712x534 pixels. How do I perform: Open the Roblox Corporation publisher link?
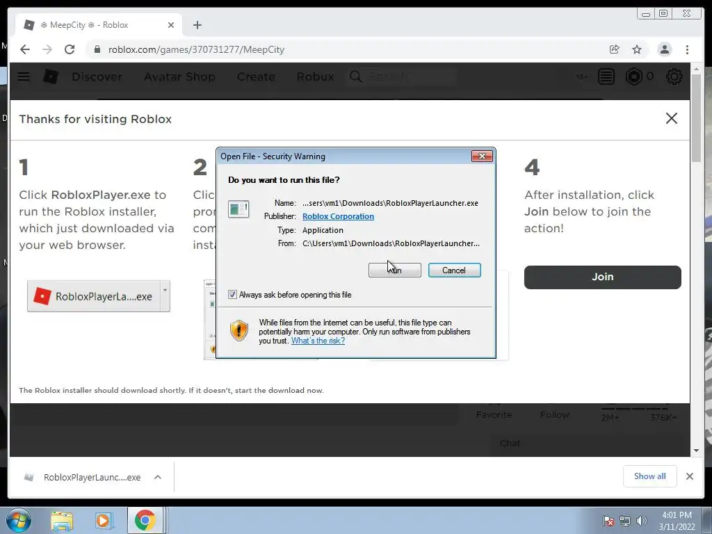coord(339,216)
